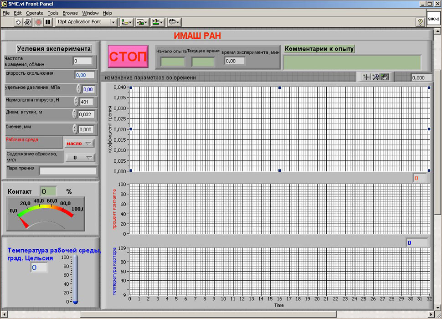Click the red contact percent readout
The height and width of the screenshot is (319, 442).
click(x=420, y=178)
